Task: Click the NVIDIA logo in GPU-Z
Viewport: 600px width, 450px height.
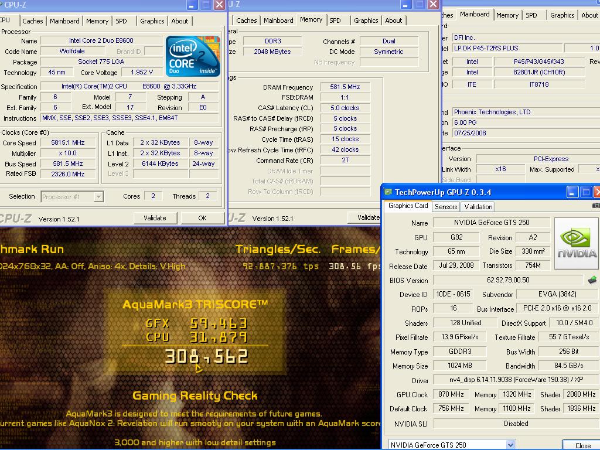Action: click(576, 243)
